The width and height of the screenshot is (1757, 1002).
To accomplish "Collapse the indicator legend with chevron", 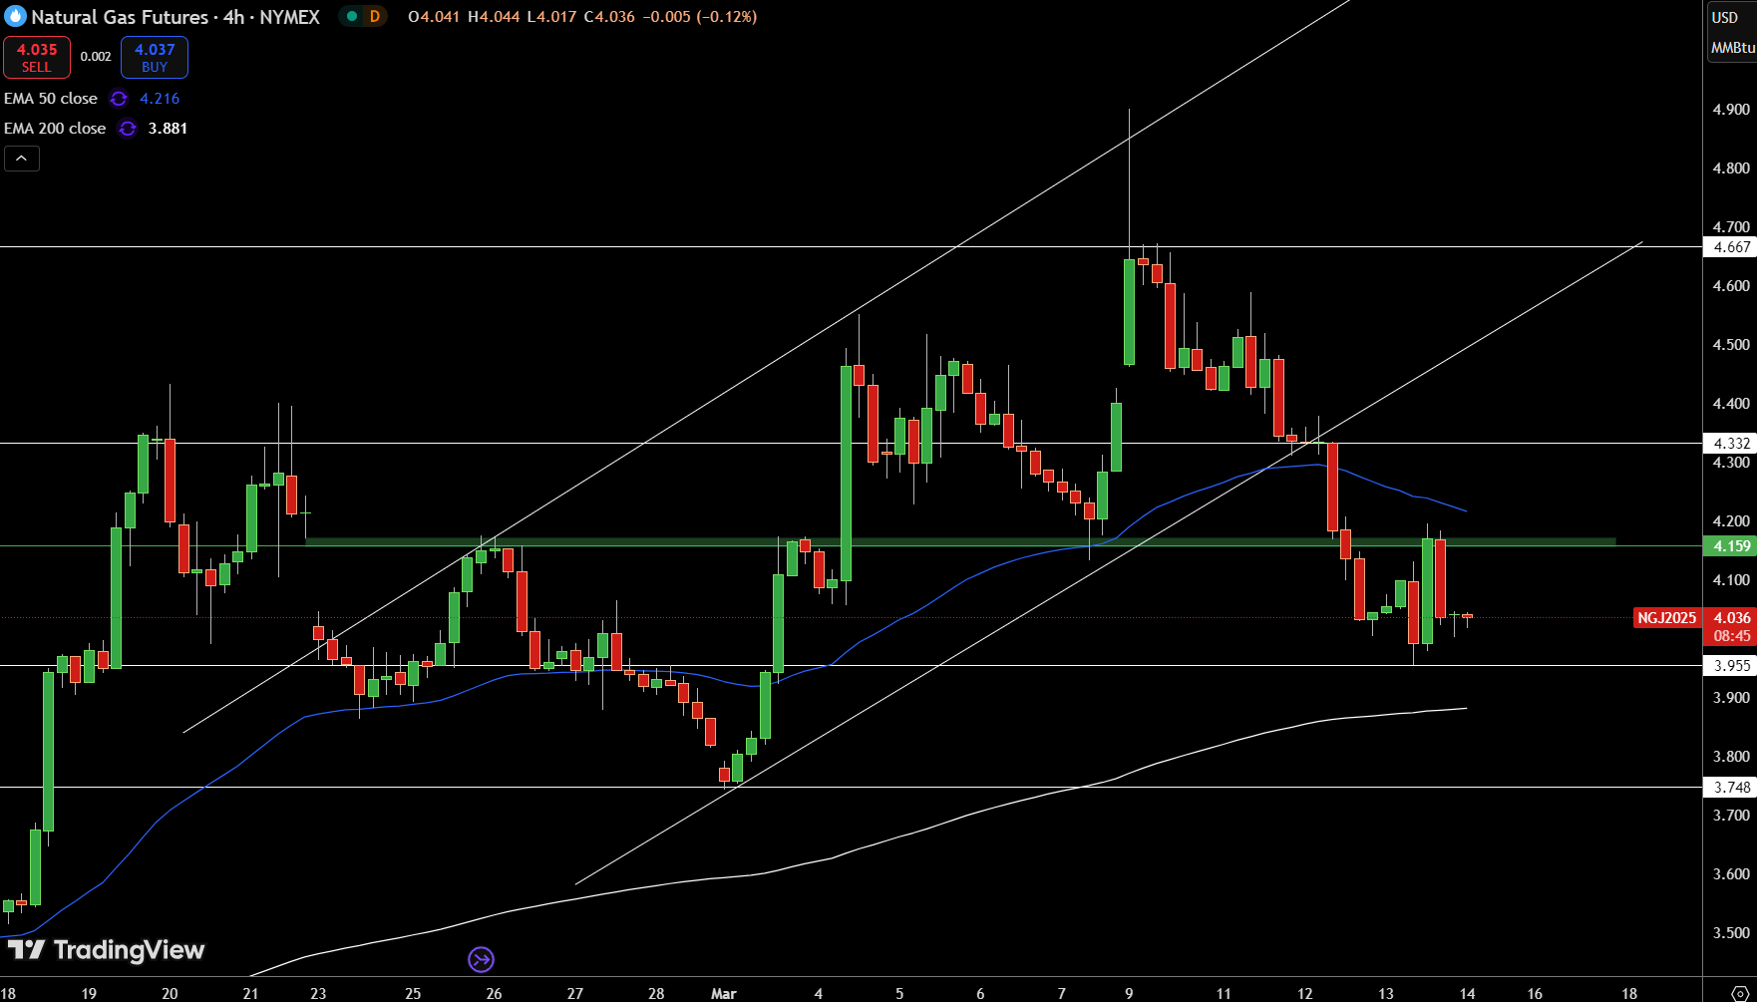I will pyautogui.click(x=22, y=159).
